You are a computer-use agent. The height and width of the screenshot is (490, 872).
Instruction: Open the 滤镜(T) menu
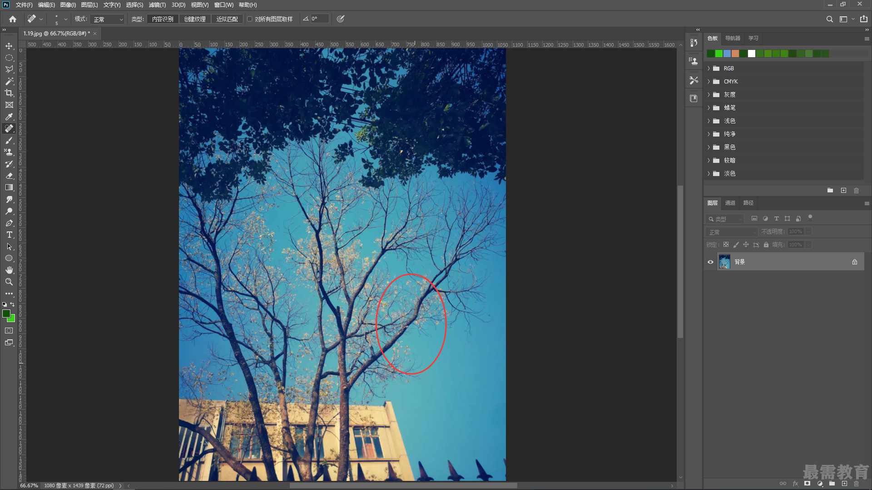[x=157, y=5]
